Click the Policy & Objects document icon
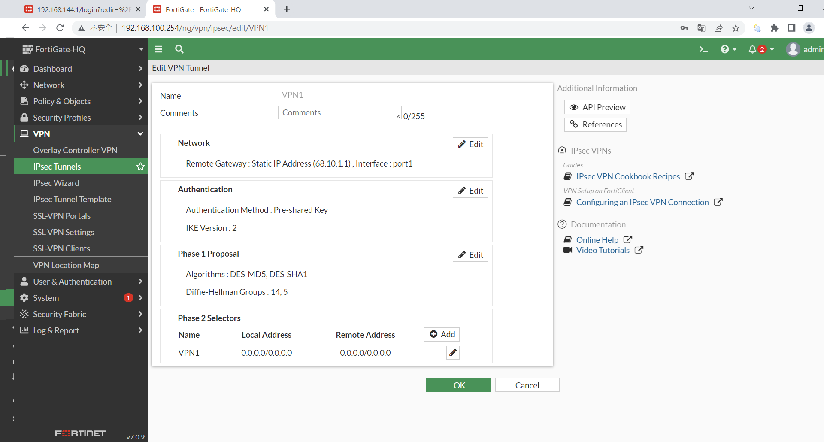Viewport: 824px width, 442px height. coord(24,101)
